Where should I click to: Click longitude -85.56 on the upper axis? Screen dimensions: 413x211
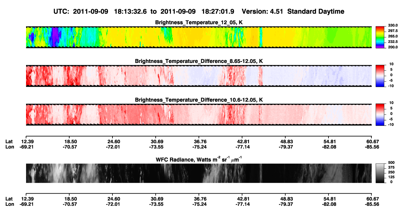(372, 147)
